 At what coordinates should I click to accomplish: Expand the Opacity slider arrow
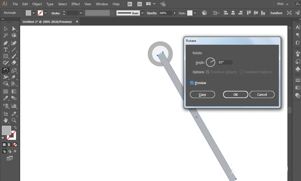(x=175, y=13)
